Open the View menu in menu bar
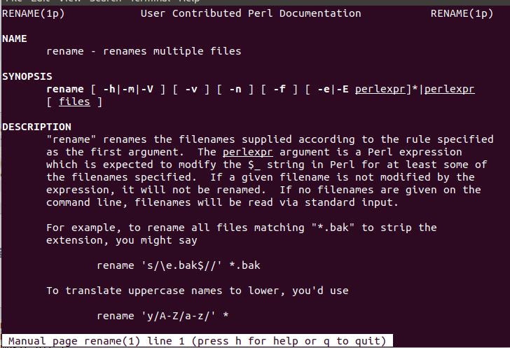 point(69,1)
